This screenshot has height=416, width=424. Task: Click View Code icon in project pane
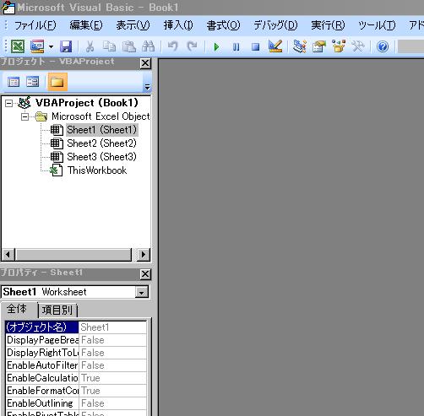pos(14,82)
